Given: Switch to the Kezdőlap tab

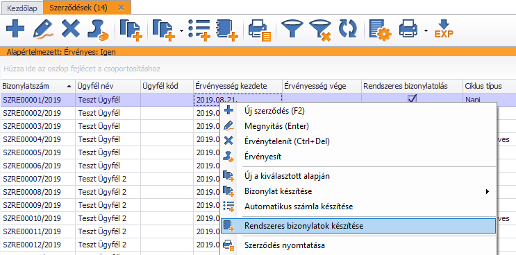Looking at the screenshot, I should pos(22,8).
